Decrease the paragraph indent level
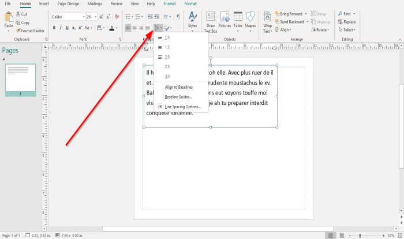 150,17
